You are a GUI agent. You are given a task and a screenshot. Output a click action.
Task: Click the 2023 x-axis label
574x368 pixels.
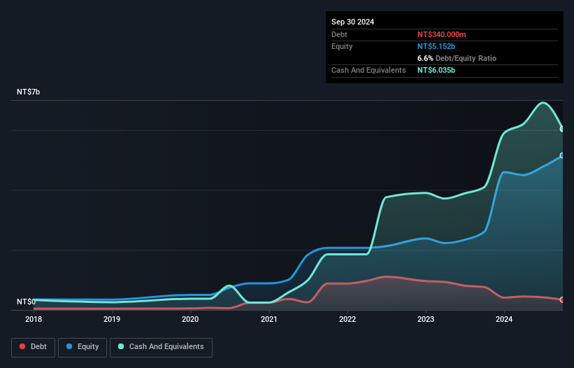click(426, 319)
